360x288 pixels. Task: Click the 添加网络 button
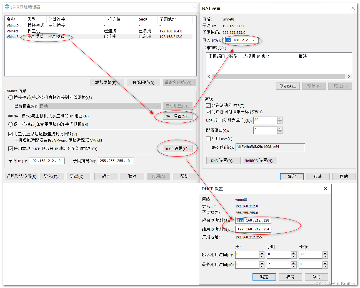click(x=107, y=82)
